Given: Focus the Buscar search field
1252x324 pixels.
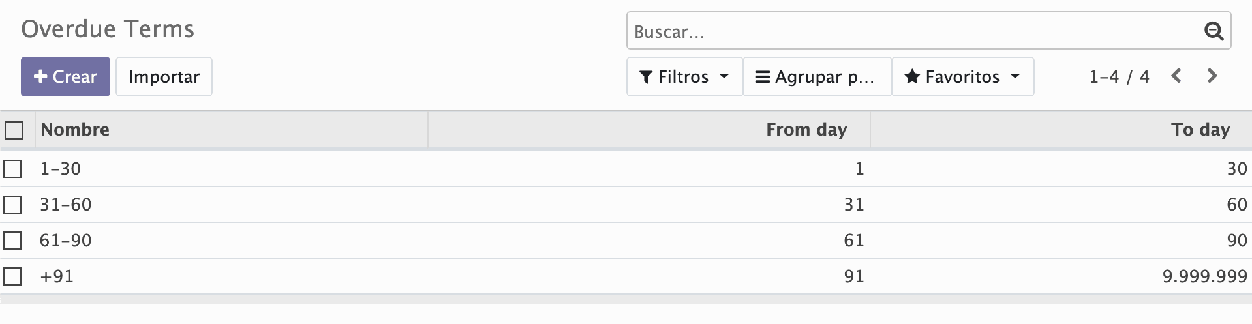Looking at the screenshot, I should tap(913, 31).
